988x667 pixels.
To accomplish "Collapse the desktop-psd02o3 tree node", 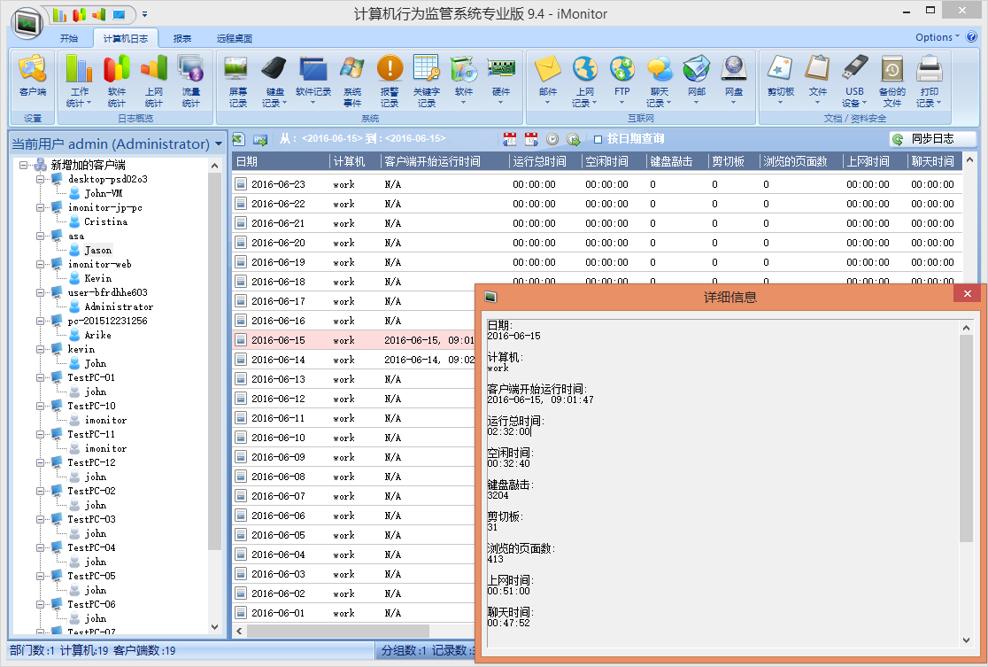I will click(41, 179).
